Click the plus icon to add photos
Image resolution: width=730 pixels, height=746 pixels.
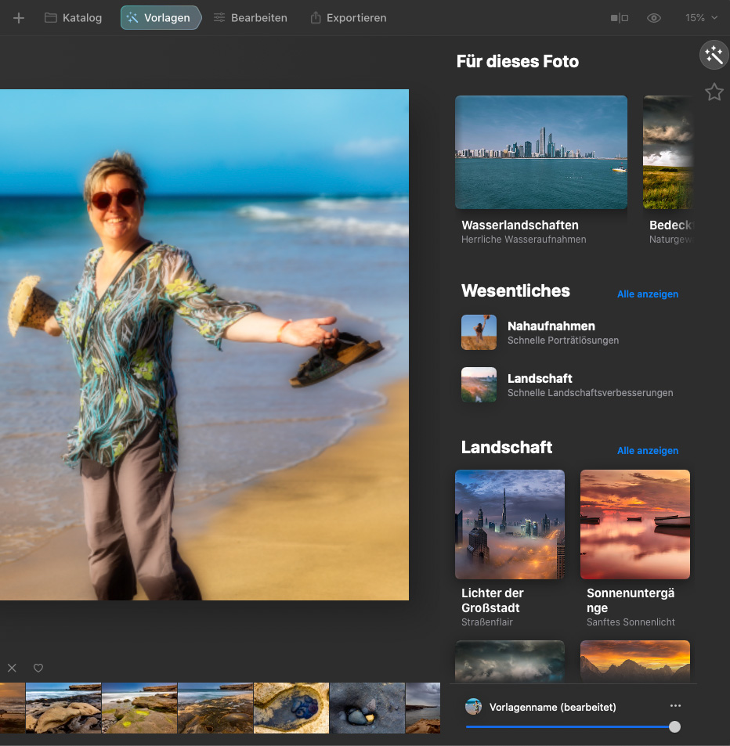tap(19, 18)
